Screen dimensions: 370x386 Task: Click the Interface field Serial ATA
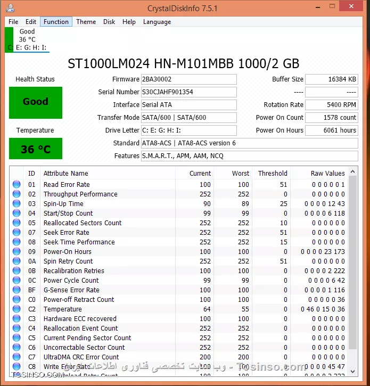tap(189, 105)
